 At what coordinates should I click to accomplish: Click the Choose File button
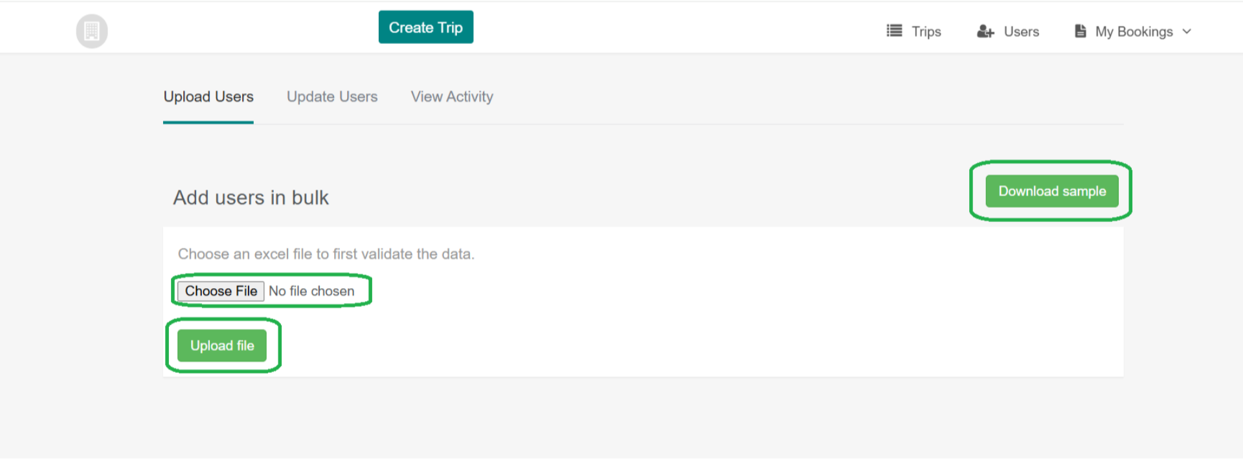coord(221,291)
